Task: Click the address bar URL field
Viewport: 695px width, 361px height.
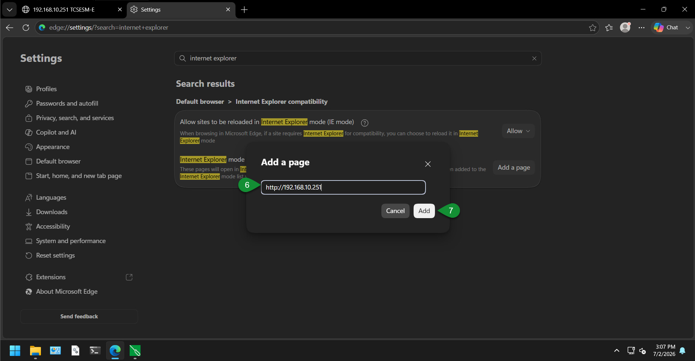Action: coord(311,27)
